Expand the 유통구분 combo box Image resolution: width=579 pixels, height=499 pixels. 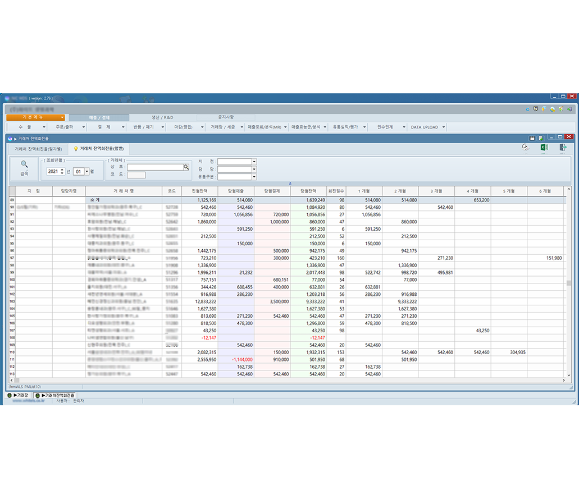click(x=254, y=177)
